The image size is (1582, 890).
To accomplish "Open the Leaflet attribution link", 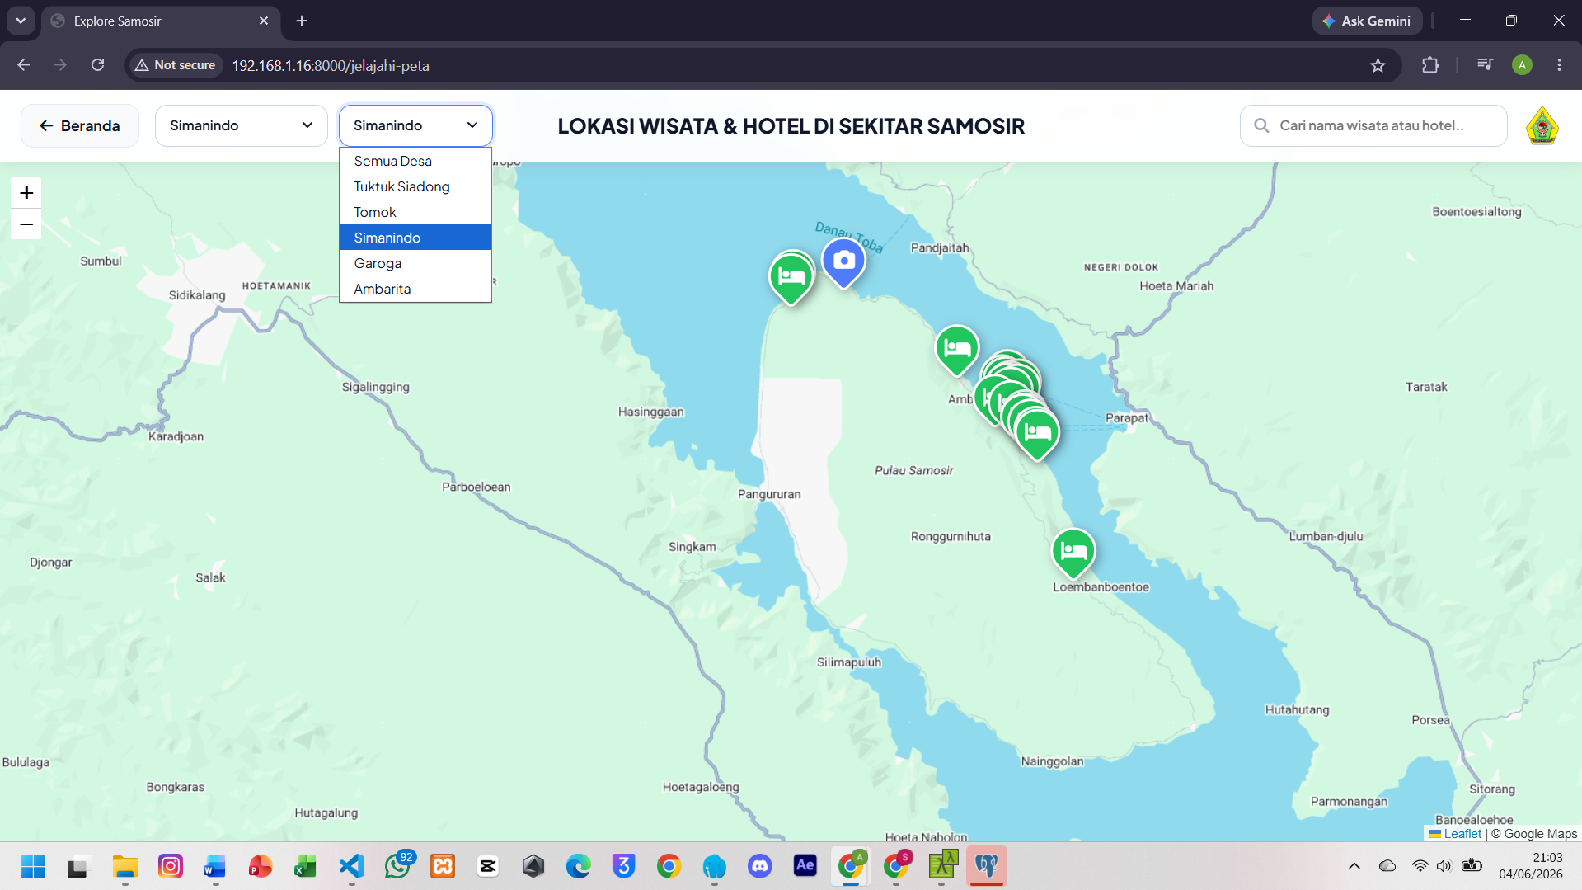I will tap(1462, 834).
